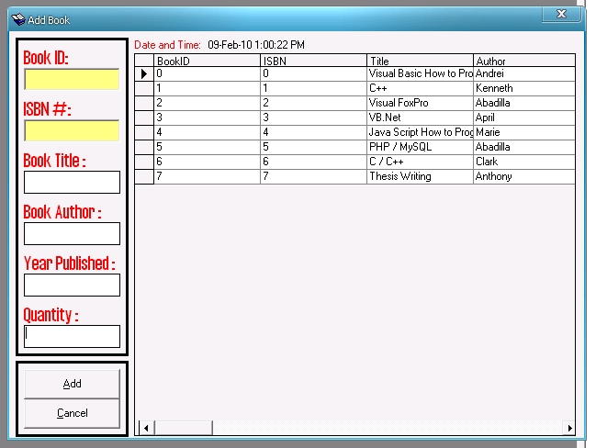The image size is (596, 448).
Task: Click Abadilla in the PHP / MySQL row
Action: [524, 147]
